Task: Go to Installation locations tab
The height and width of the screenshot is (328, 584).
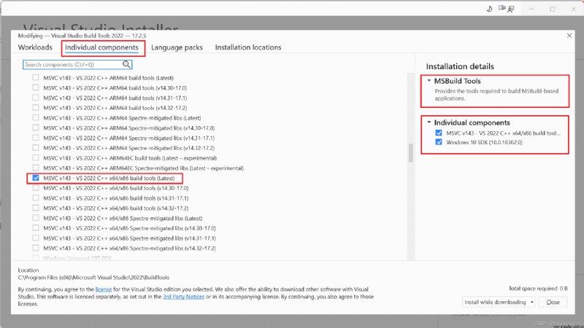Action: point(248,47)
